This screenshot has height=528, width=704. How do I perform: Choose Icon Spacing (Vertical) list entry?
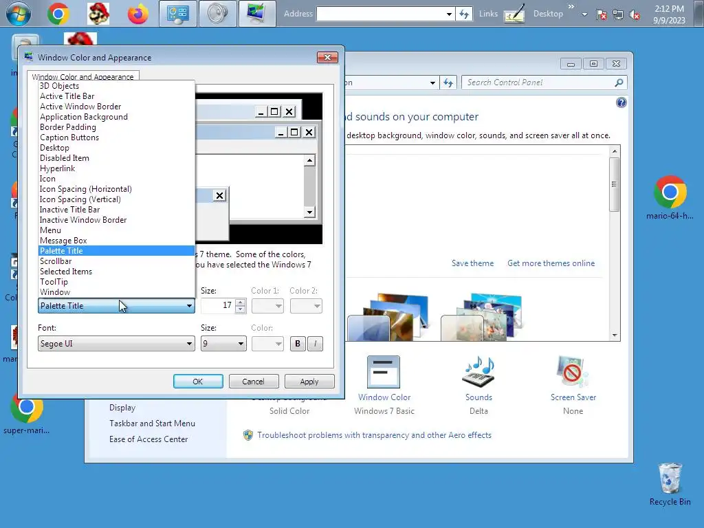[x=116, y=199]
